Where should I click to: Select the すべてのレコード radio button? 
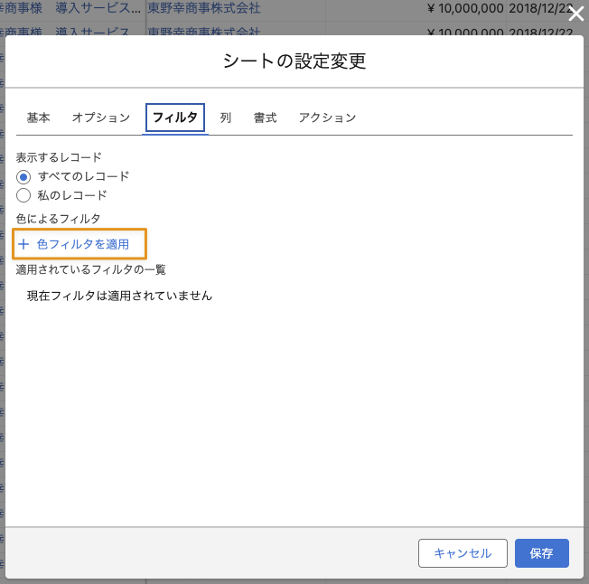pyautogui.click(x=23, y=176)
